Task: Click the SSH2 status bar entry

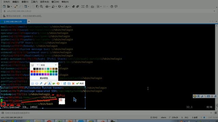Action: click(x=154, y=118)
